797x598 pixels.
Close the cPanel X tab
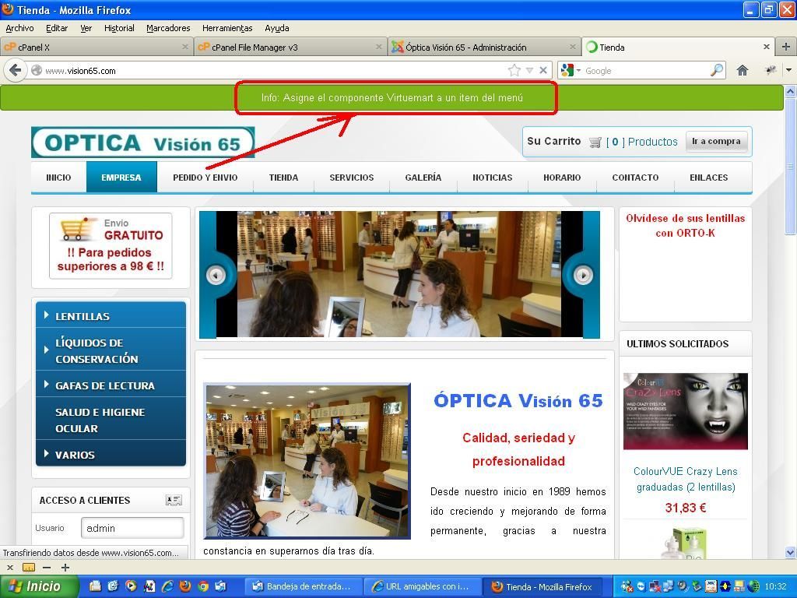coord(185,47)
